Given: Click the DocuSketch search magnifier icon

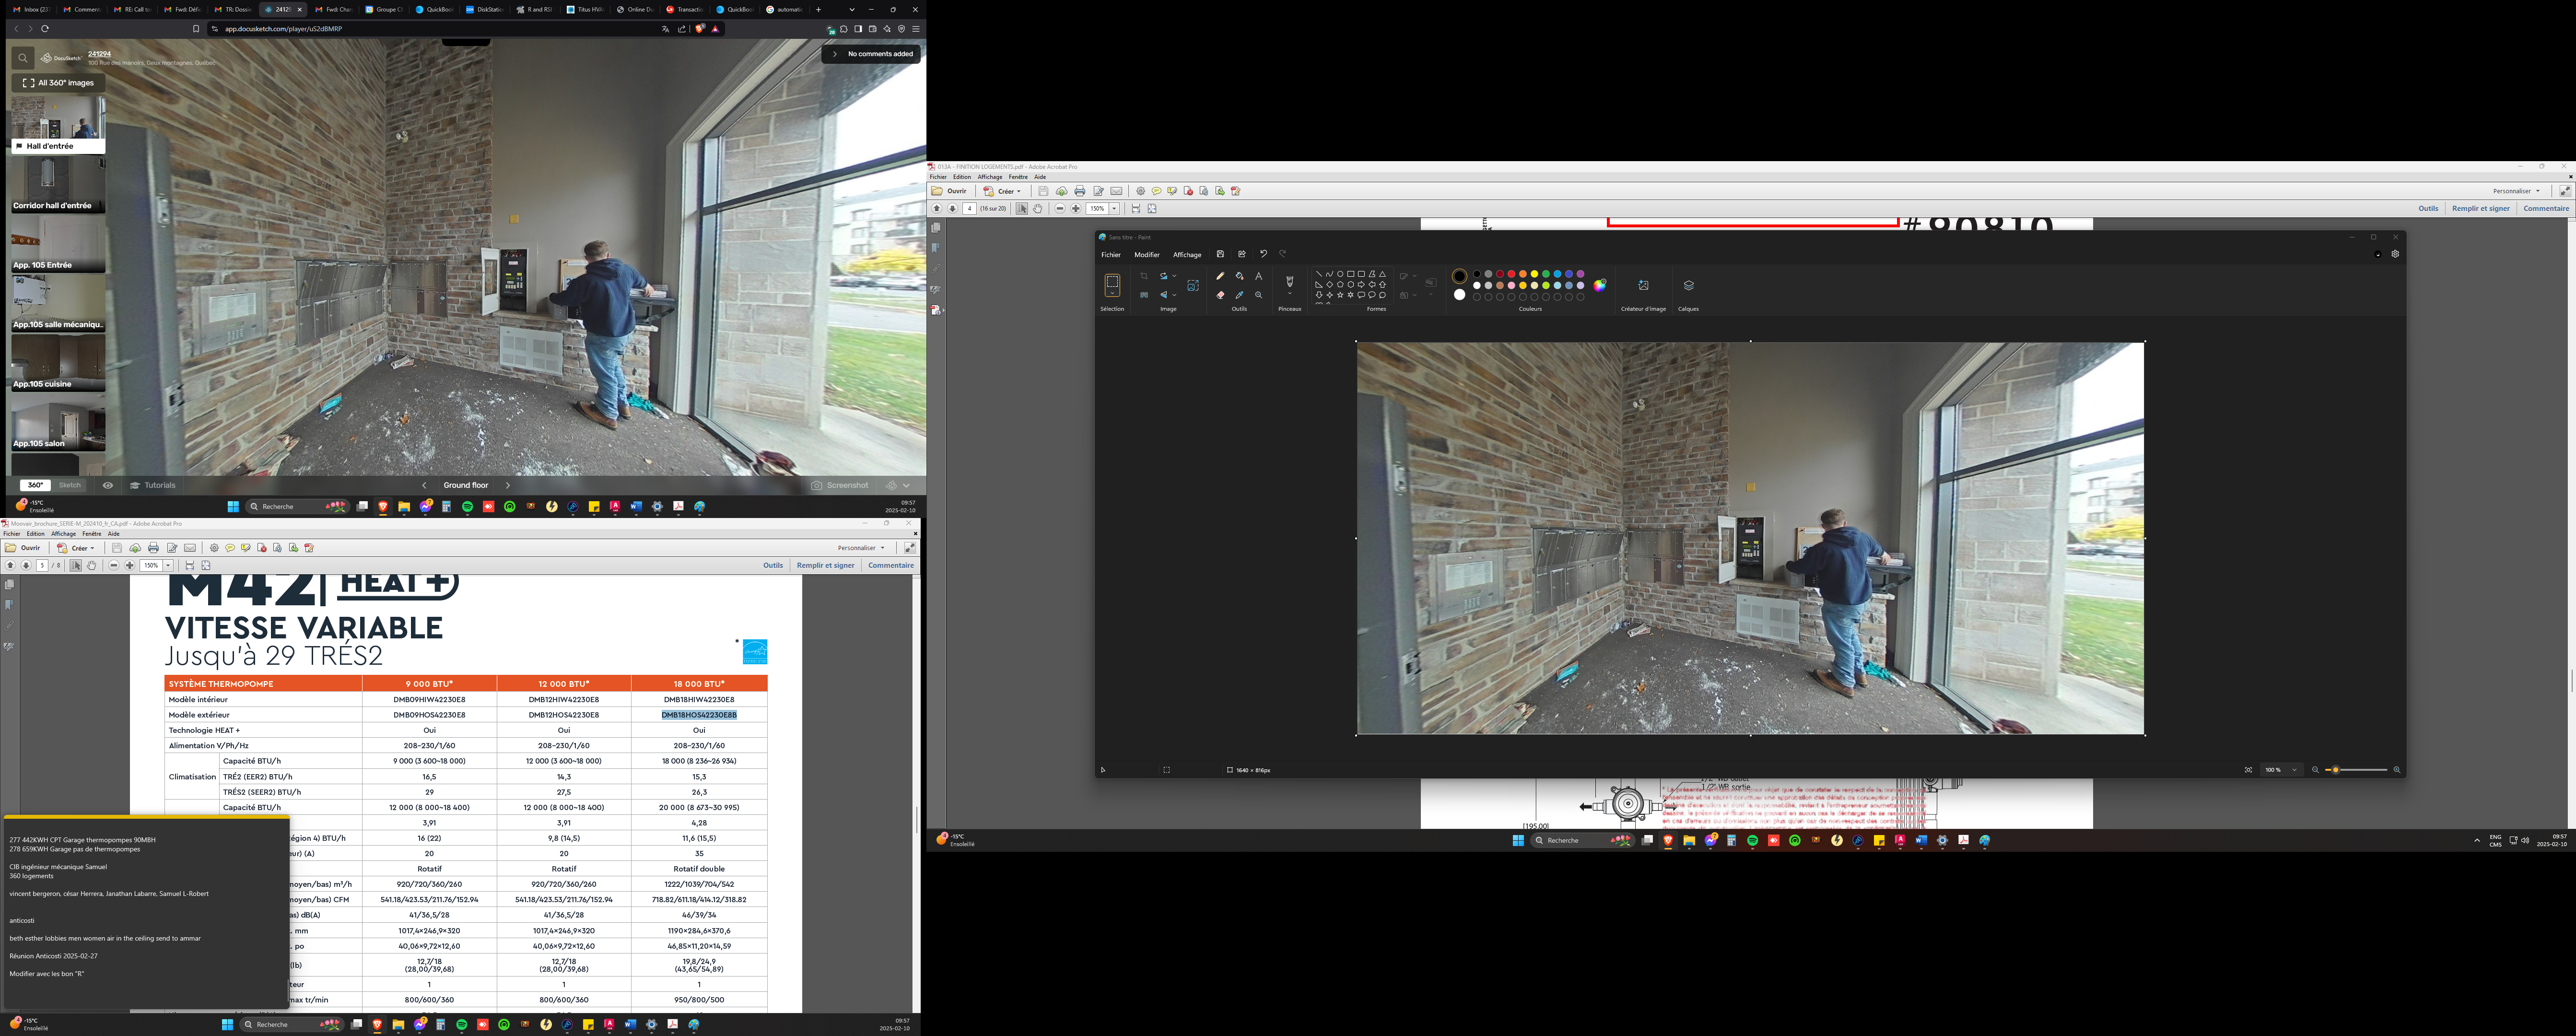Looking at the screenshot, I should coord(23,58).
